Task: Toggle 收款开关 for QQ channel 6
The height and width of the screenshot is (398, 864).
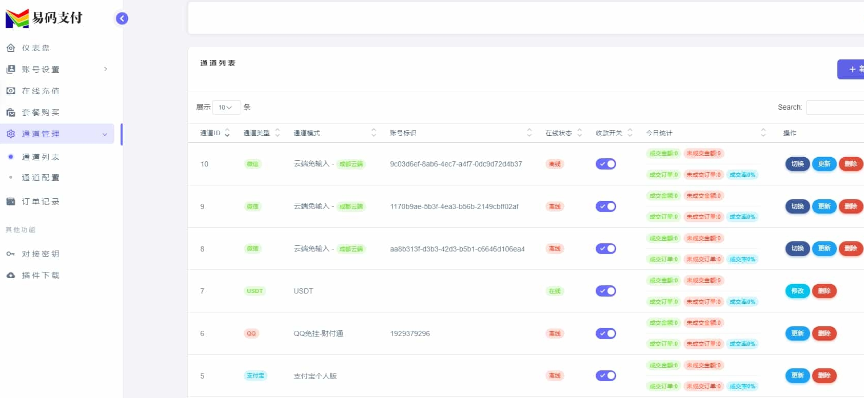Action: point(606,333)
